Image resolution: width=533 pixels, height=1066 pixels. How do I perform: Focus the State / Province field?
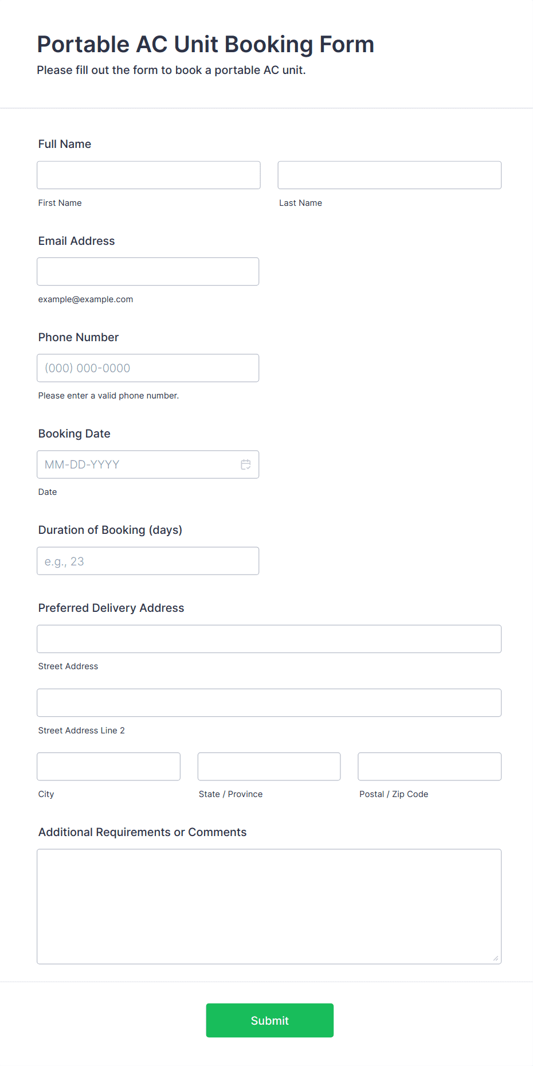tap(269, 766)
